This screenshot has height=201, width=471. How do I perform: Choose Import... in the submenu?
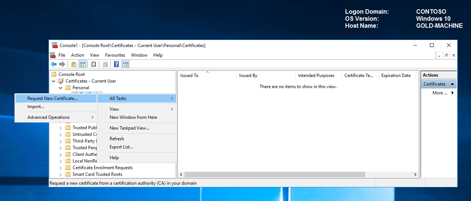coord(56,106)
